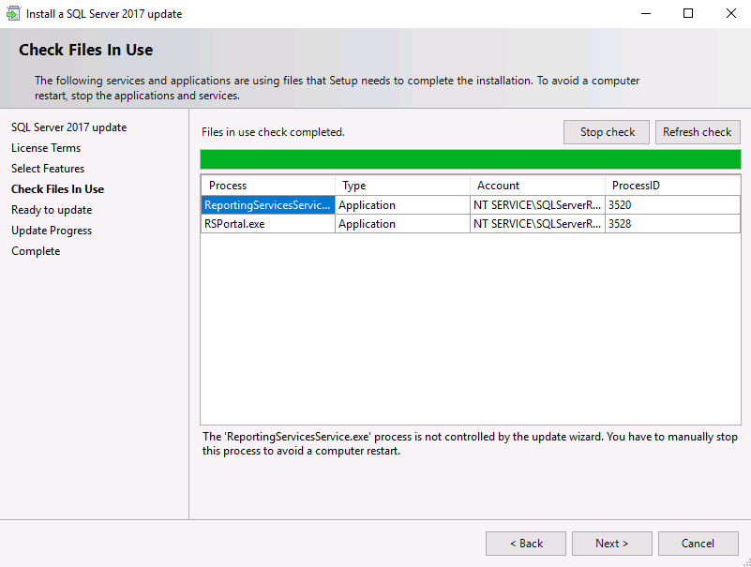The height and width of the screenshot is (567, 751).
Task: Click the Stop check button
Action: [607, 132]
